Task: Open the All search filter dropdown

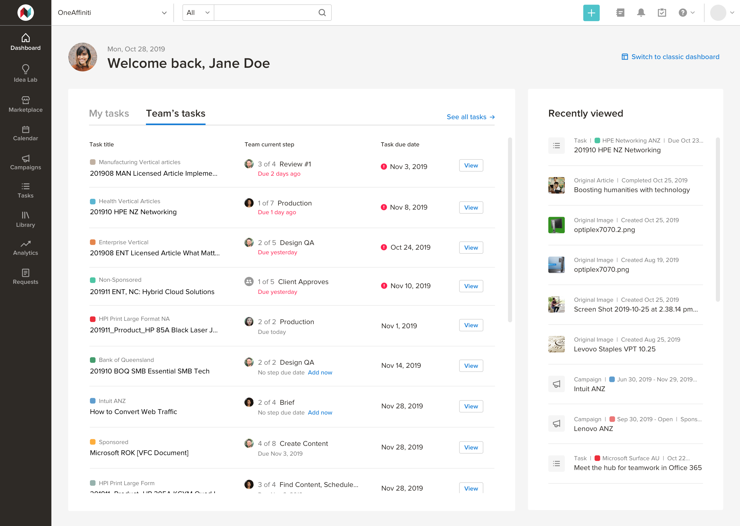Action: (198, 13)
